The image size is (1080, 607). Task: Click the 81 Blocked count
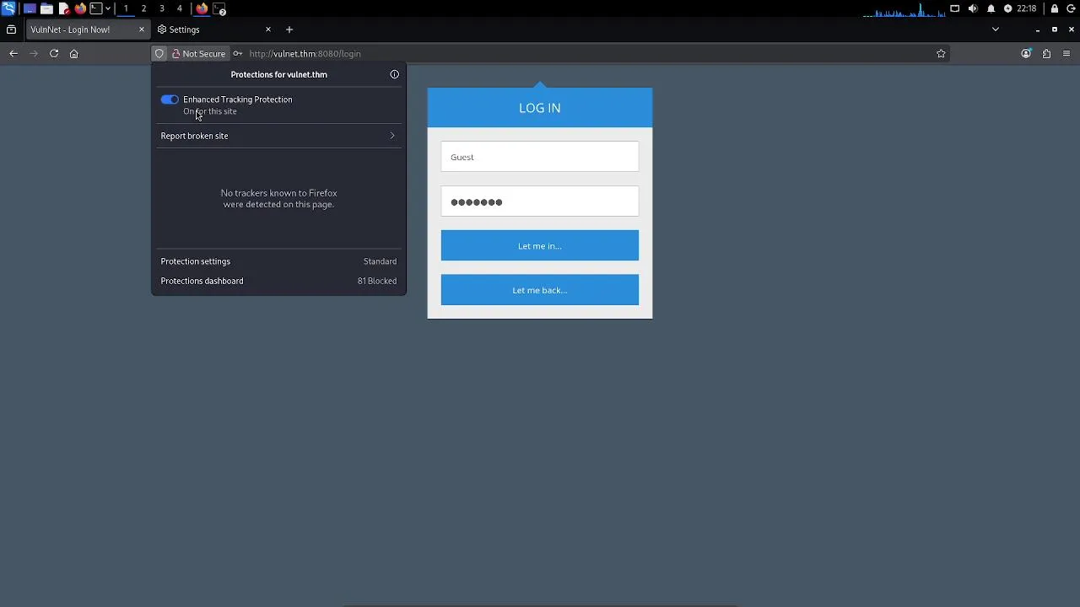tap(377, 281)
